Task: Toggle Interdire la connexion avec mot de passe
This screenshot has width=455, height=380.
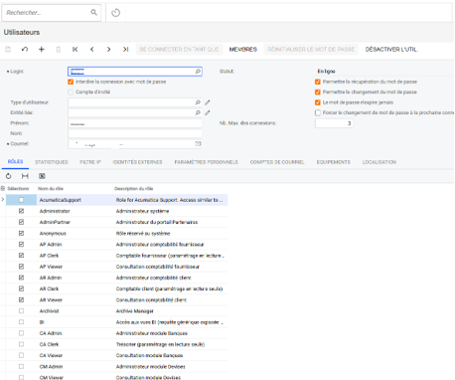Action: (71, 82)
